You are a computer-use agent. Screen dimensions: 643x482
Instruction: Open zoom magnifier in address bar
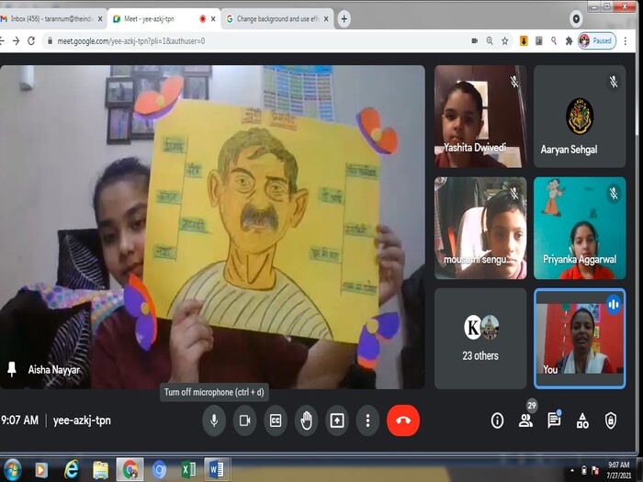point(490,41)
